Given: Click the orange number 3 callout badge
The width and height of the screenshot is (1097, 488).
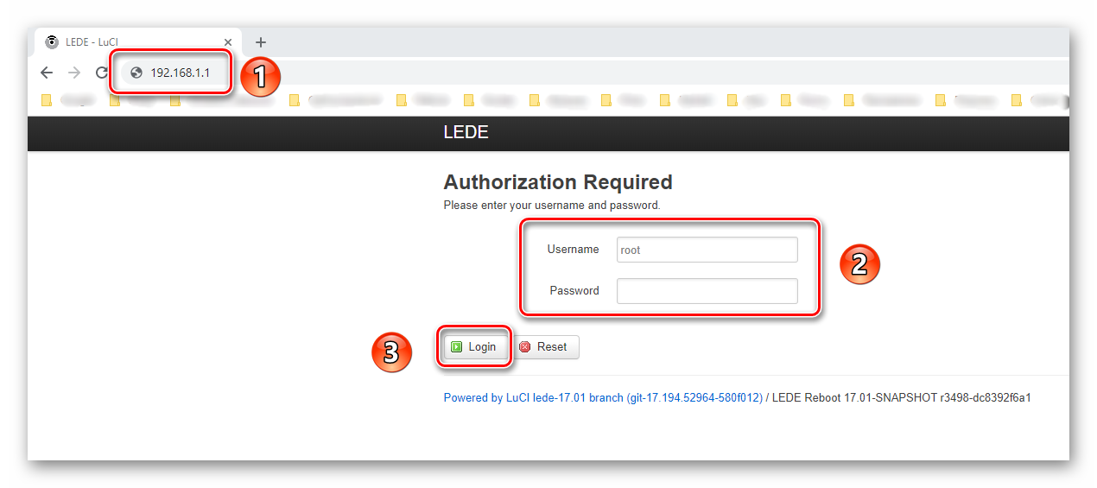Looking at the screenshot, I should (x=391, y=352).
